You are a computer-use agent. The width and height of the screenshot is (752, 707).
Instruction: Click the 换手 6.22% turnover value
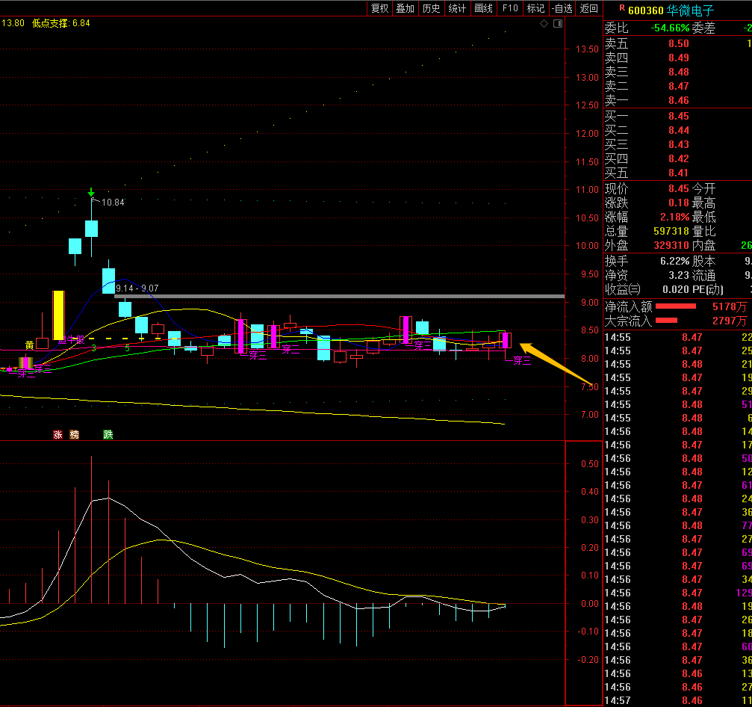pyautogui.click(x=675, y=261)
